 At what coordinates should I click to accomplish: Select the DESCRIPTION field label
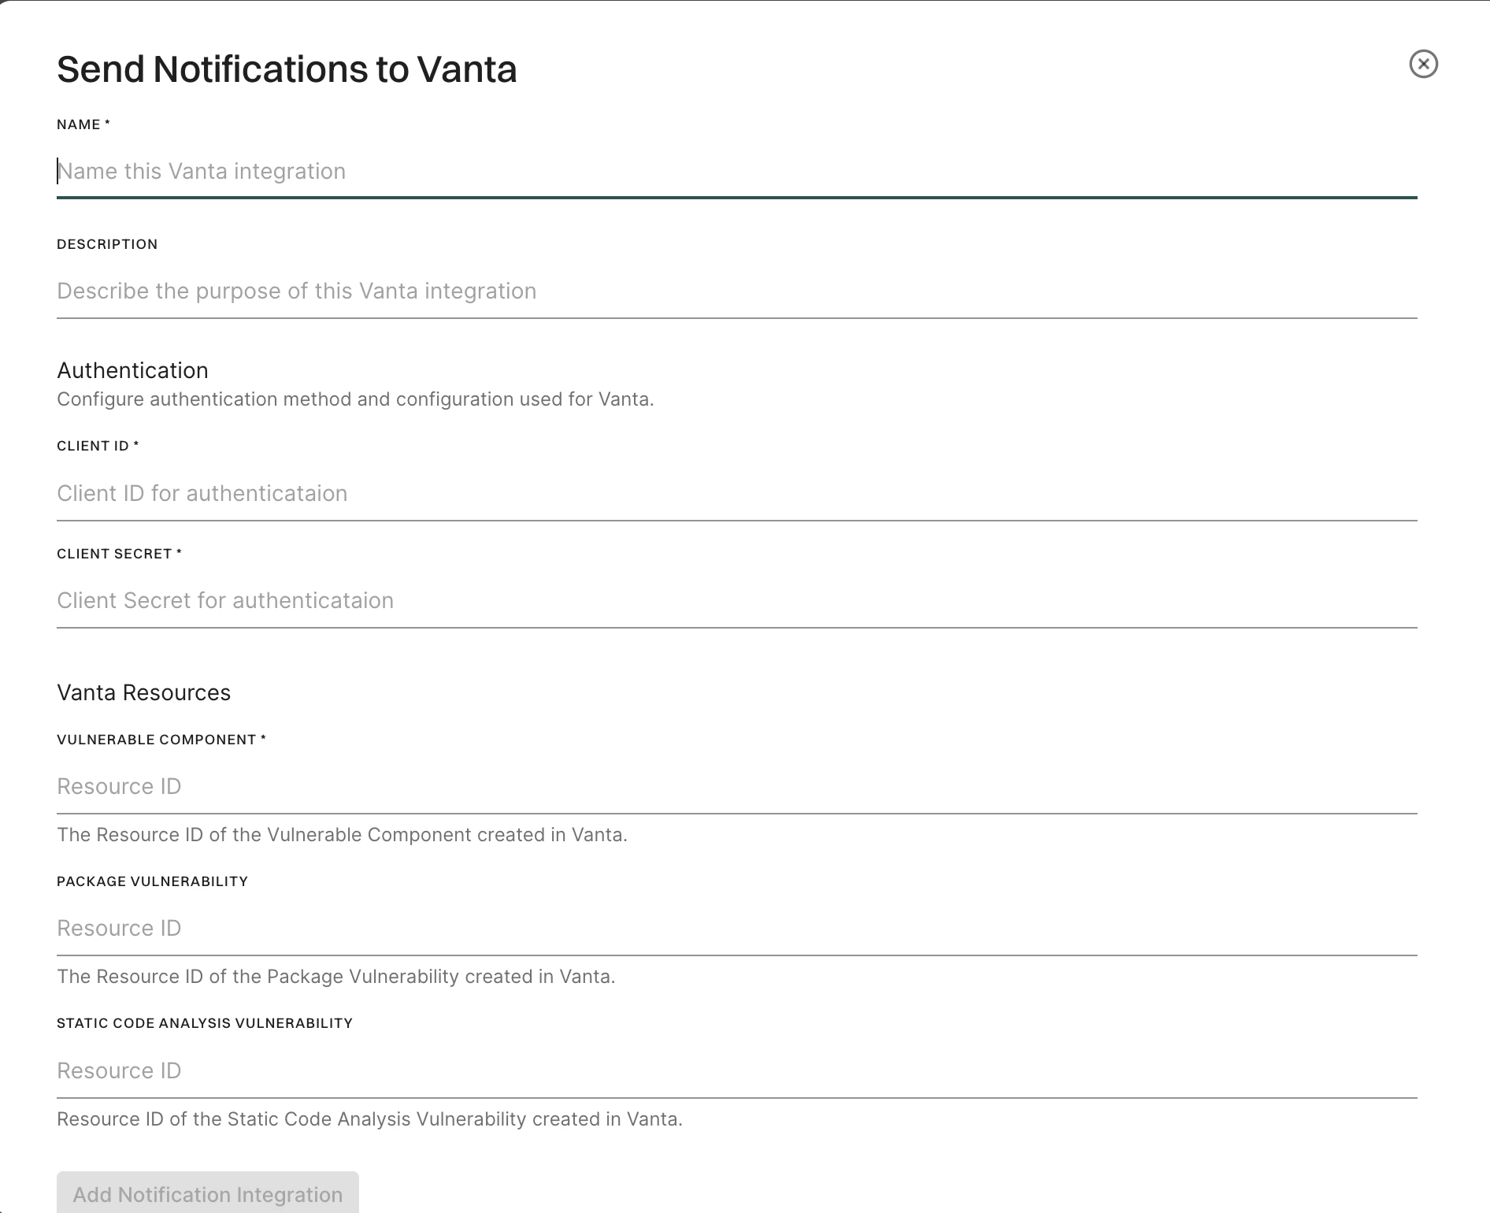(106, 243)
